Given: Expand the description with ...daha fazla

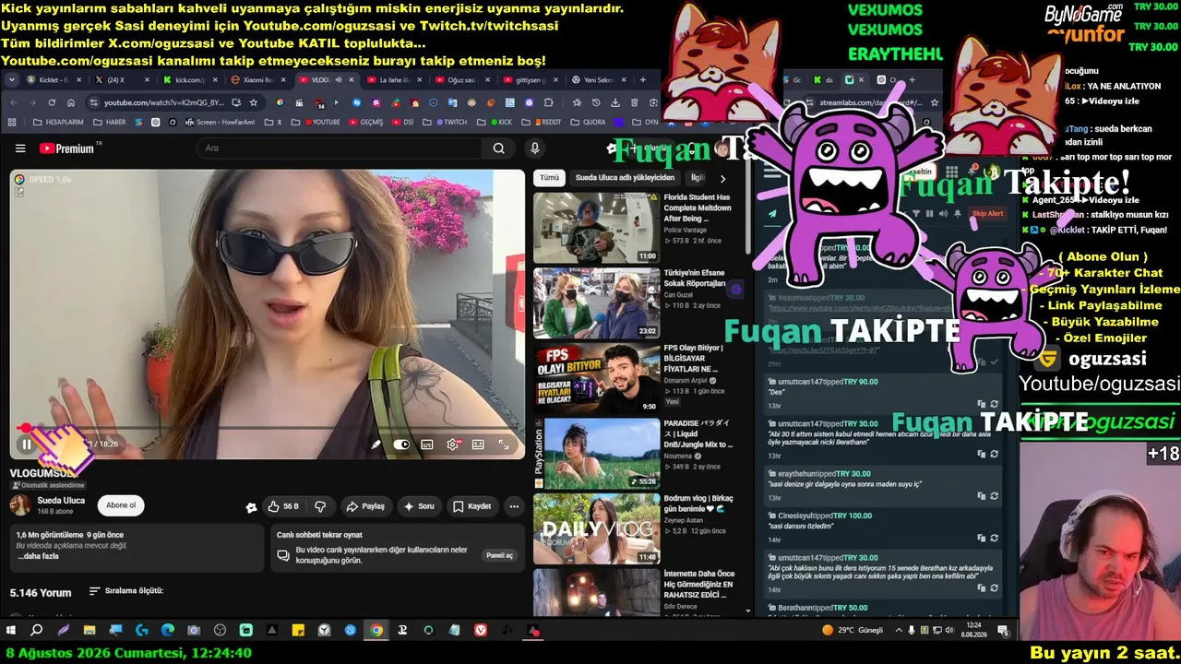Looking at the screenshot, I should (38, 557).
